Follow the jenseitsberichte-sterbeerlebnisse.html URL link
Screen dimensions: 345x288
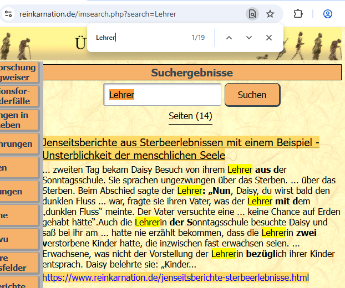point(175,277)
